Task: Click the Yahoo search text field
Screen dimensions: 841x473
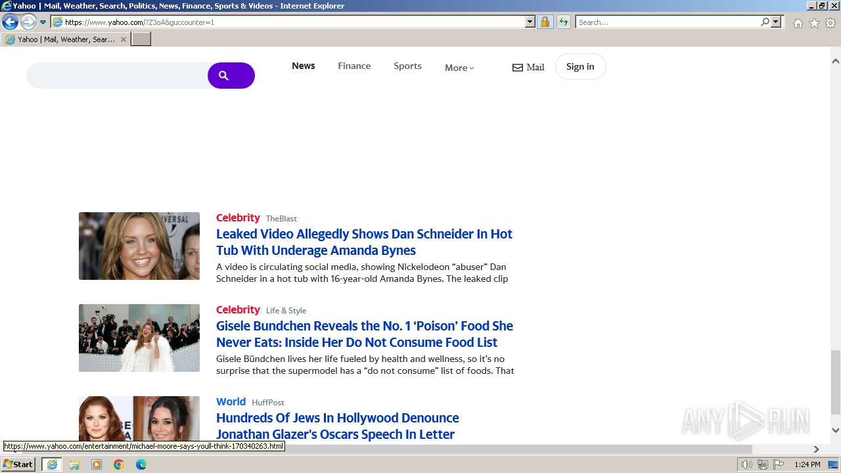Action: click(x=117, y=76)
